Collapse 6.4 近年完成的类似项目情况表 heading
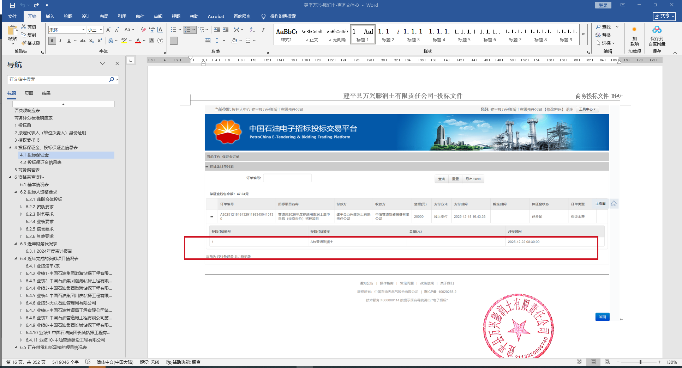The width and height of the screenshot is (682, 368). pyautogui.click(x=16, y=259)
